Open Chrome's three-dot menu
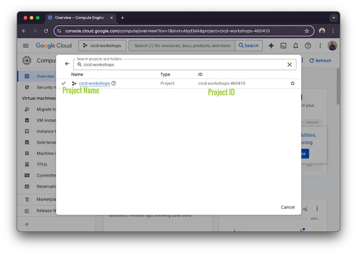This screenshot has height=254, width=357. [x=333, y=31]
